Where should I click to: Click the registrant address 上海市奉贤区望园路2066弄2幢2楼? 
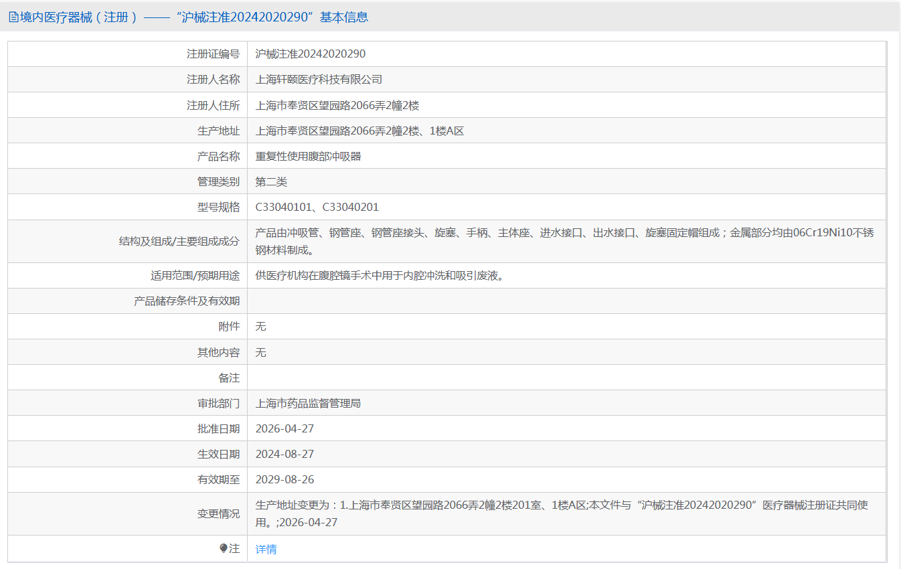click(337, 105)
